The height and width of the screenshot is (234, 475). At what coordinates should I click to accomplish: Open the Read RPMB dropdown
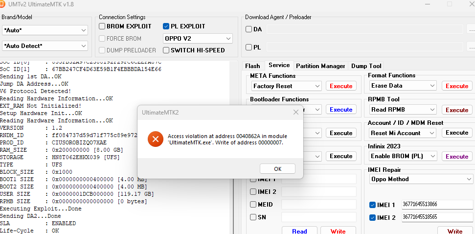pos(403,110)
